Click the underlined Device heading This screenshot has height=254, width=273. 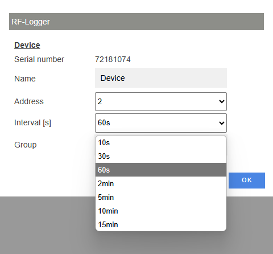point(27,45)
